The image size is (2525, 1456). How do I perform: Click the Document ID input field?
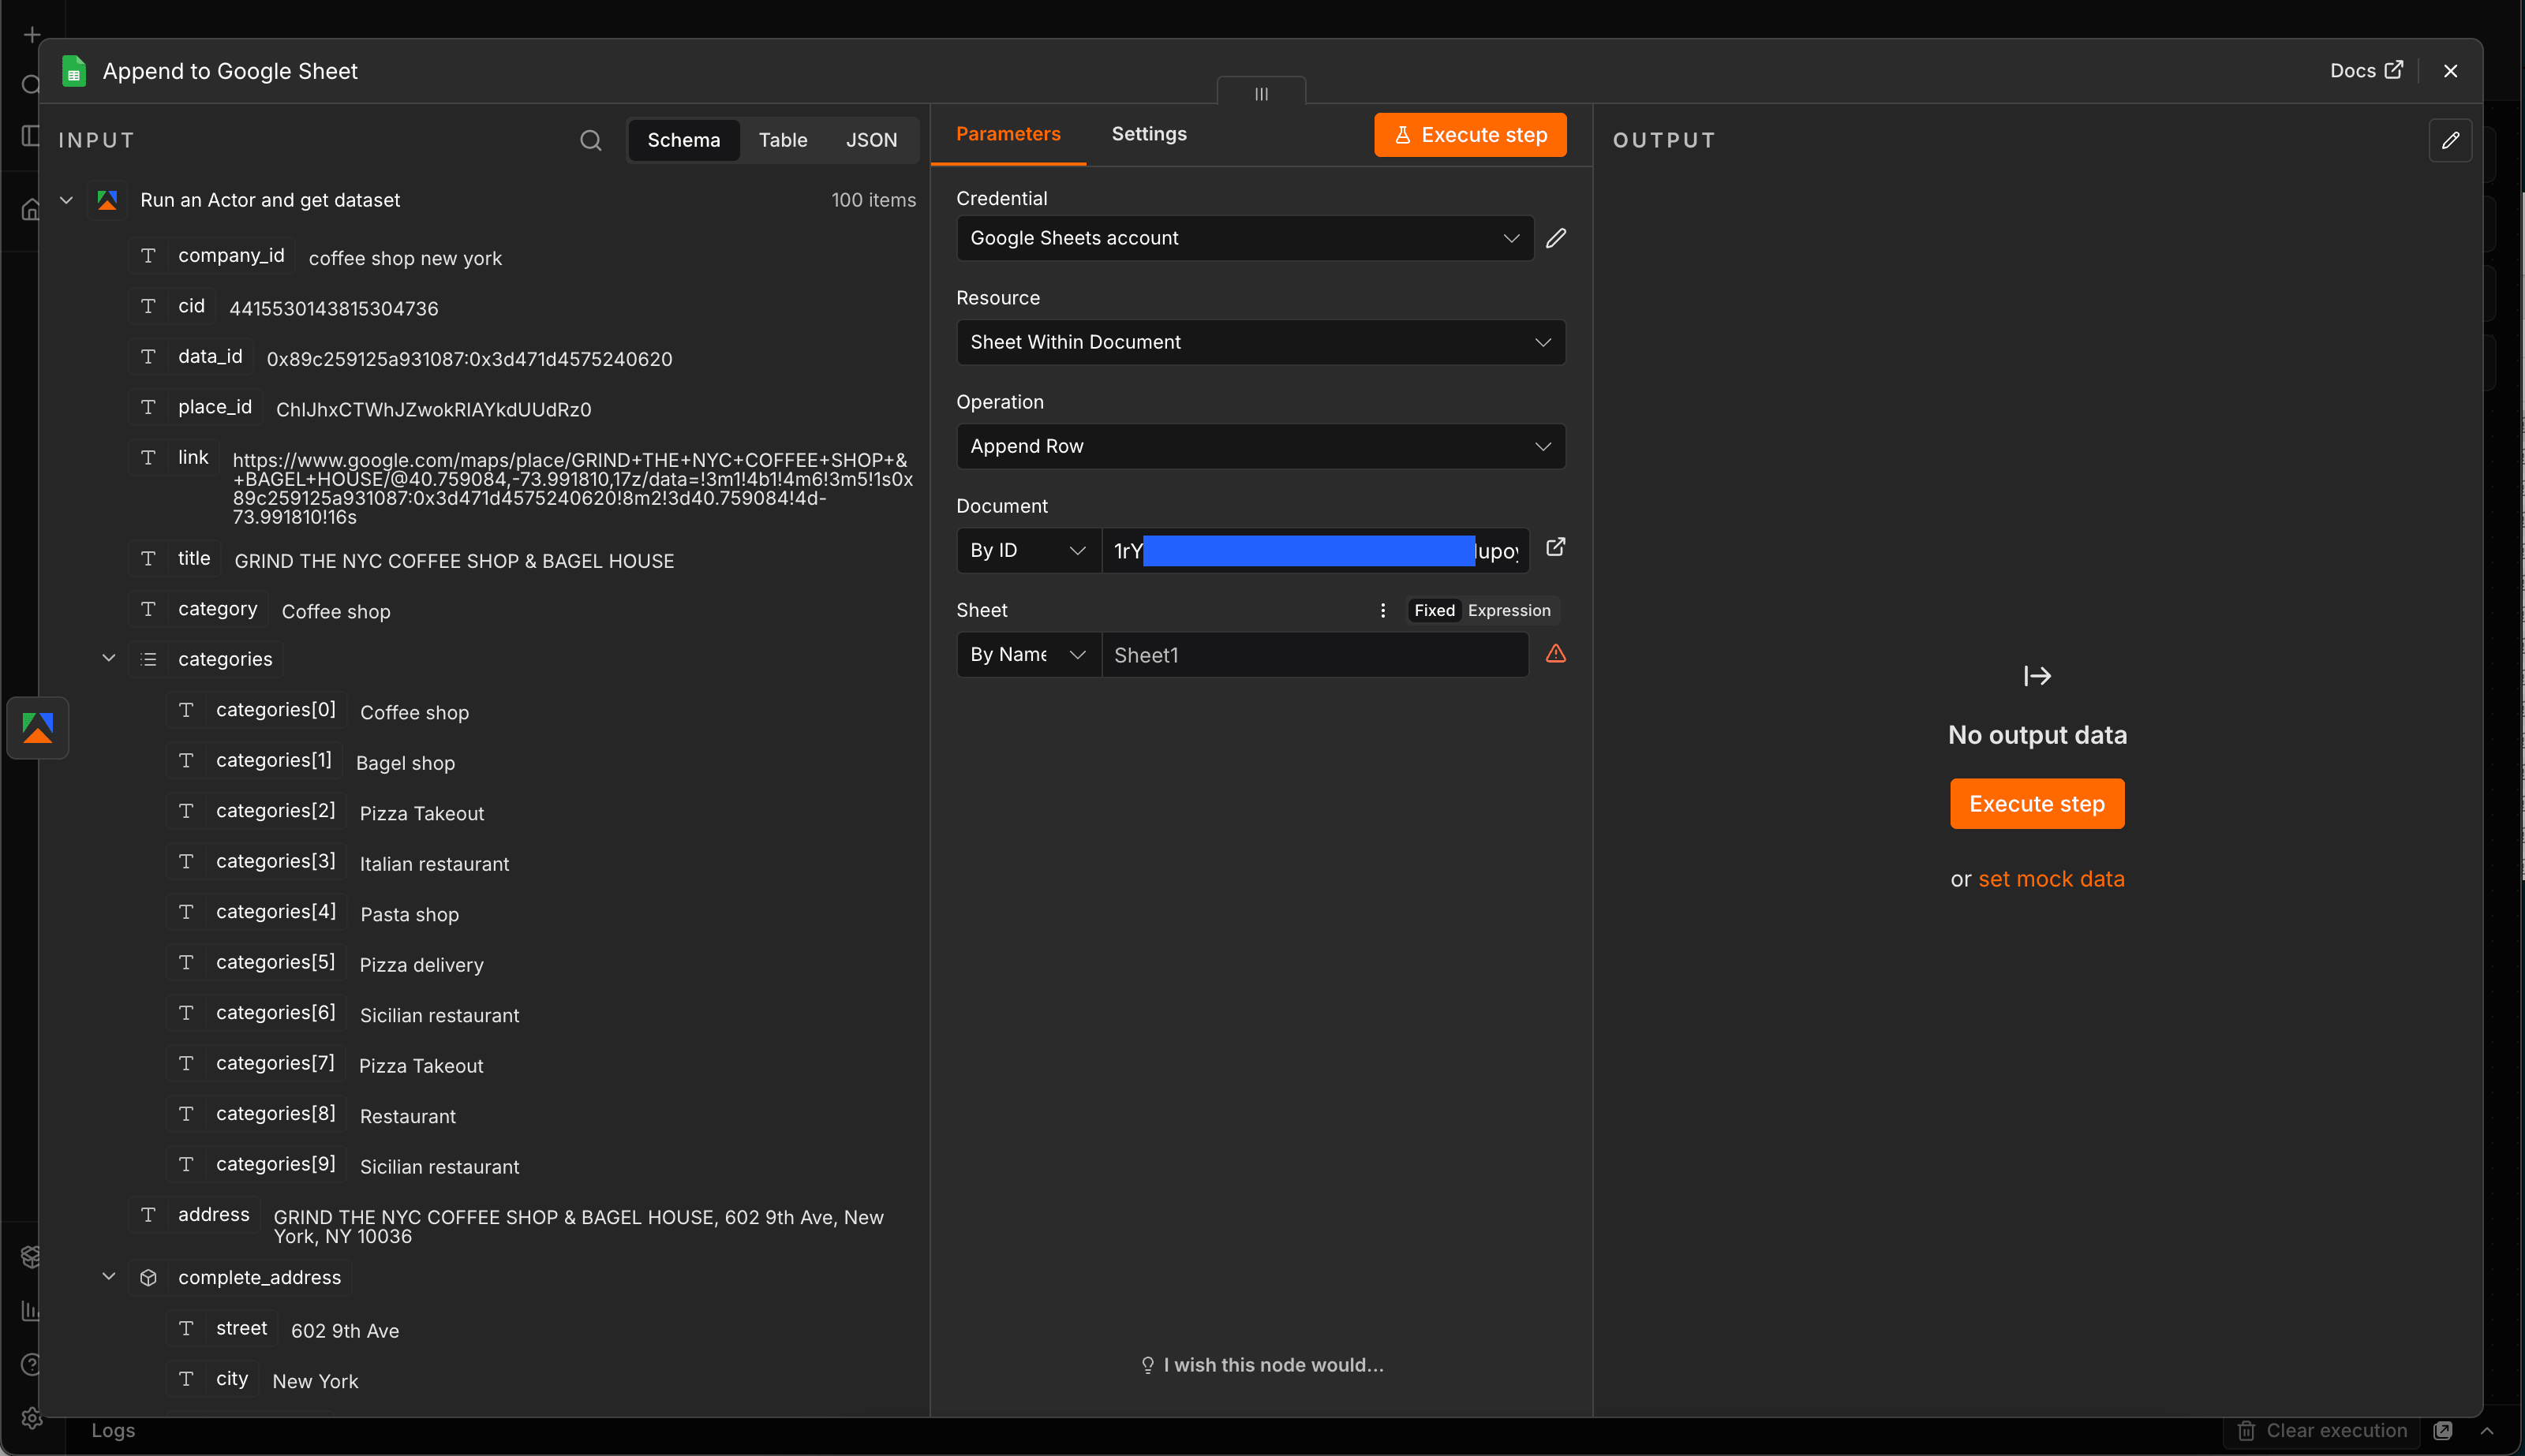click(1315, 550)
